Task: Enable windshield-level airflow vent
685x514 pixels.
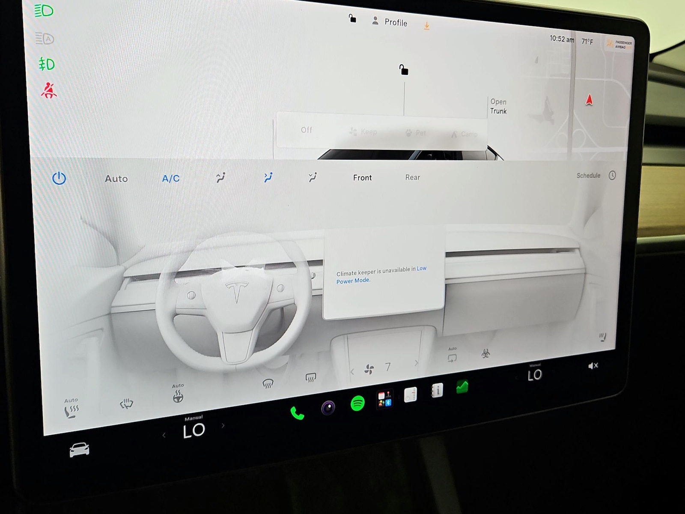Action: [x=220, y=177]
